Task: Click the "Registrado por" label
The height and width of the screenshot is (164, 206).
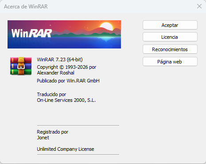Action: tap(52, 132)
